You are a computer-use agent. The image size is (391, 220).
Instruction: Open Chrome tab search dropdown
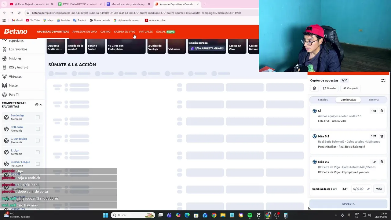click(3, 4)
